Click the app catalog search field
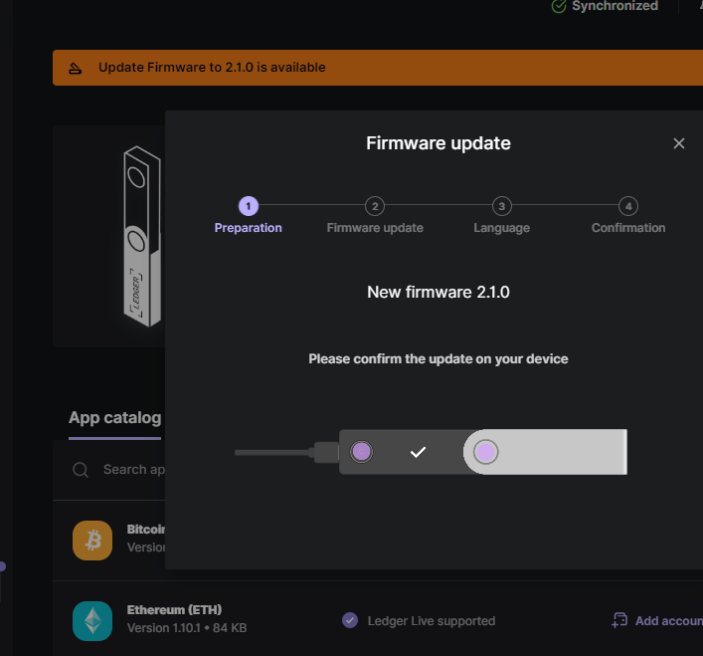Screen dimensions: 703x656 [133, 470]
